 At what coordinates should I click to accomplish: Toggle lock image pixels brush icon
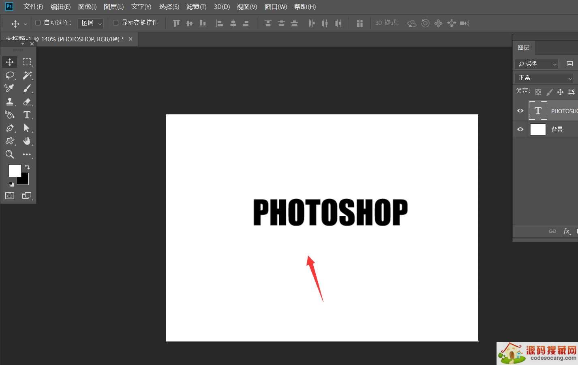(x=549, y=92)
